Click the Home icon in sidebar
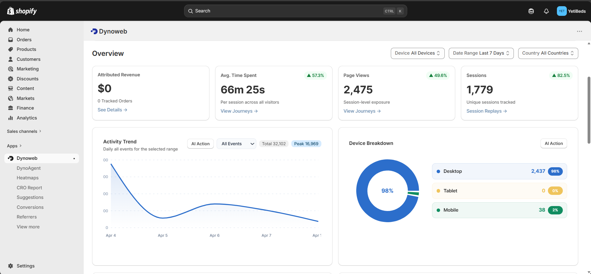This screenshot has width=591, height=274. coord(11,30)
